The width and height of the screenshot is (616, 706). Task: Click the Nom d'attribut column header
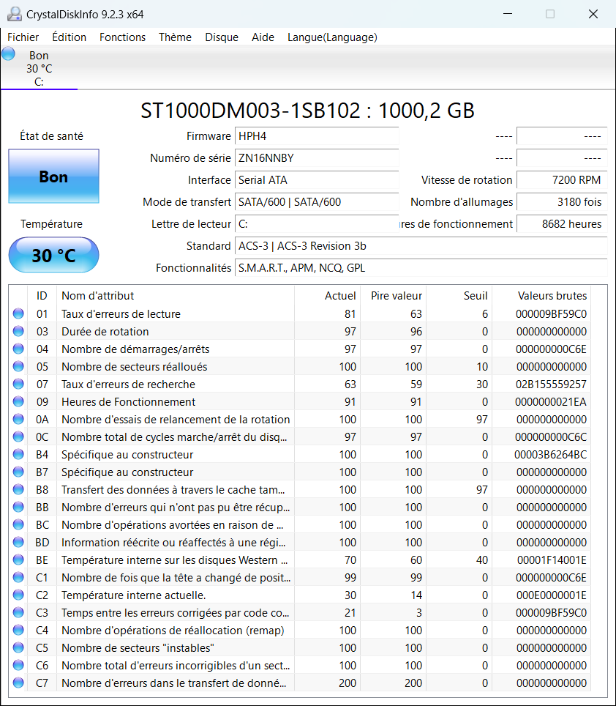pos(176,295)
